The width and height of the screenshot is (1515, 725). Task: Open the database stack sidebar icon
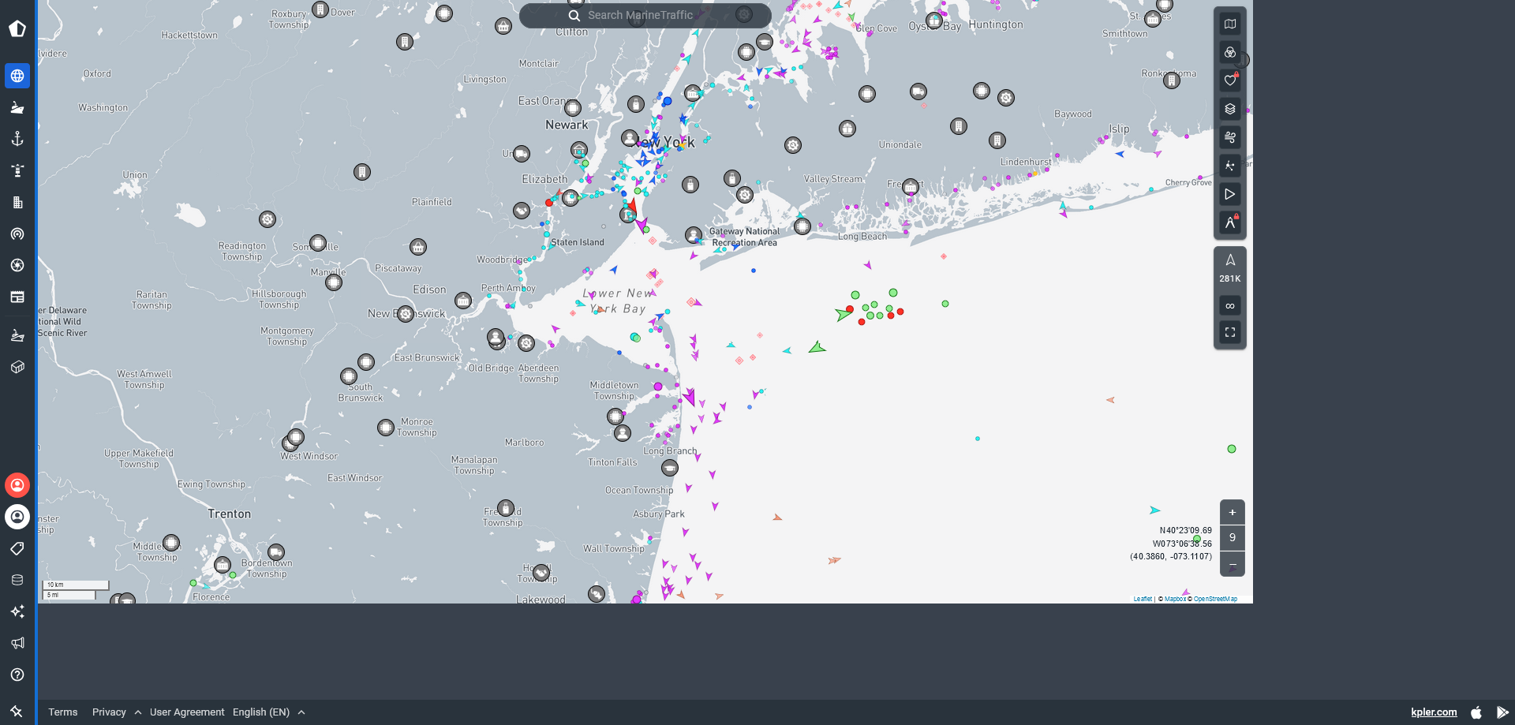(17, 580)
